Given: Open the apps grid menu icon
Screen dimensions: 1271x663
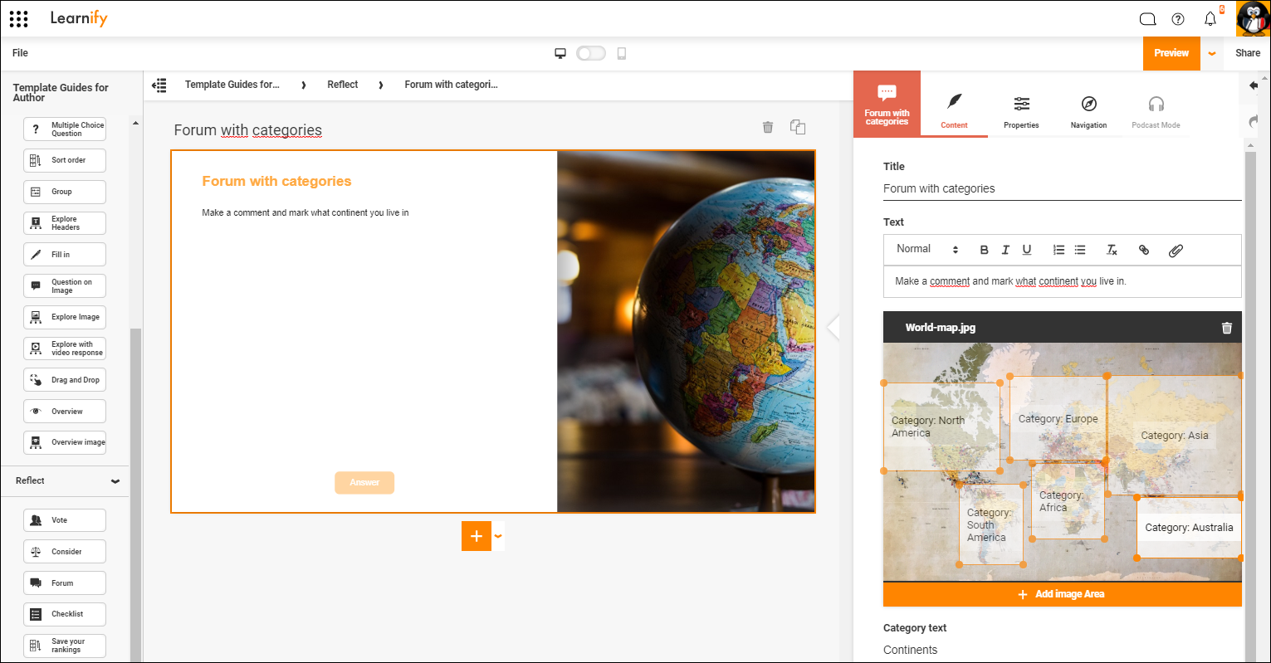Looking at the screenshot, I should point(18,18).
